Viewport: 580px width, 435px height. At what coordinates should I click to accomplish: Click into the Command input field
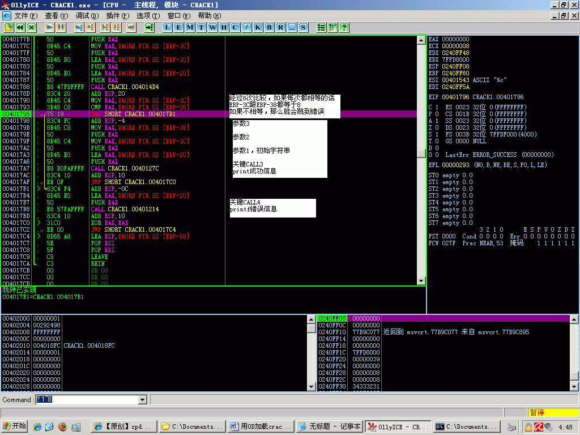tap(87, 399)
